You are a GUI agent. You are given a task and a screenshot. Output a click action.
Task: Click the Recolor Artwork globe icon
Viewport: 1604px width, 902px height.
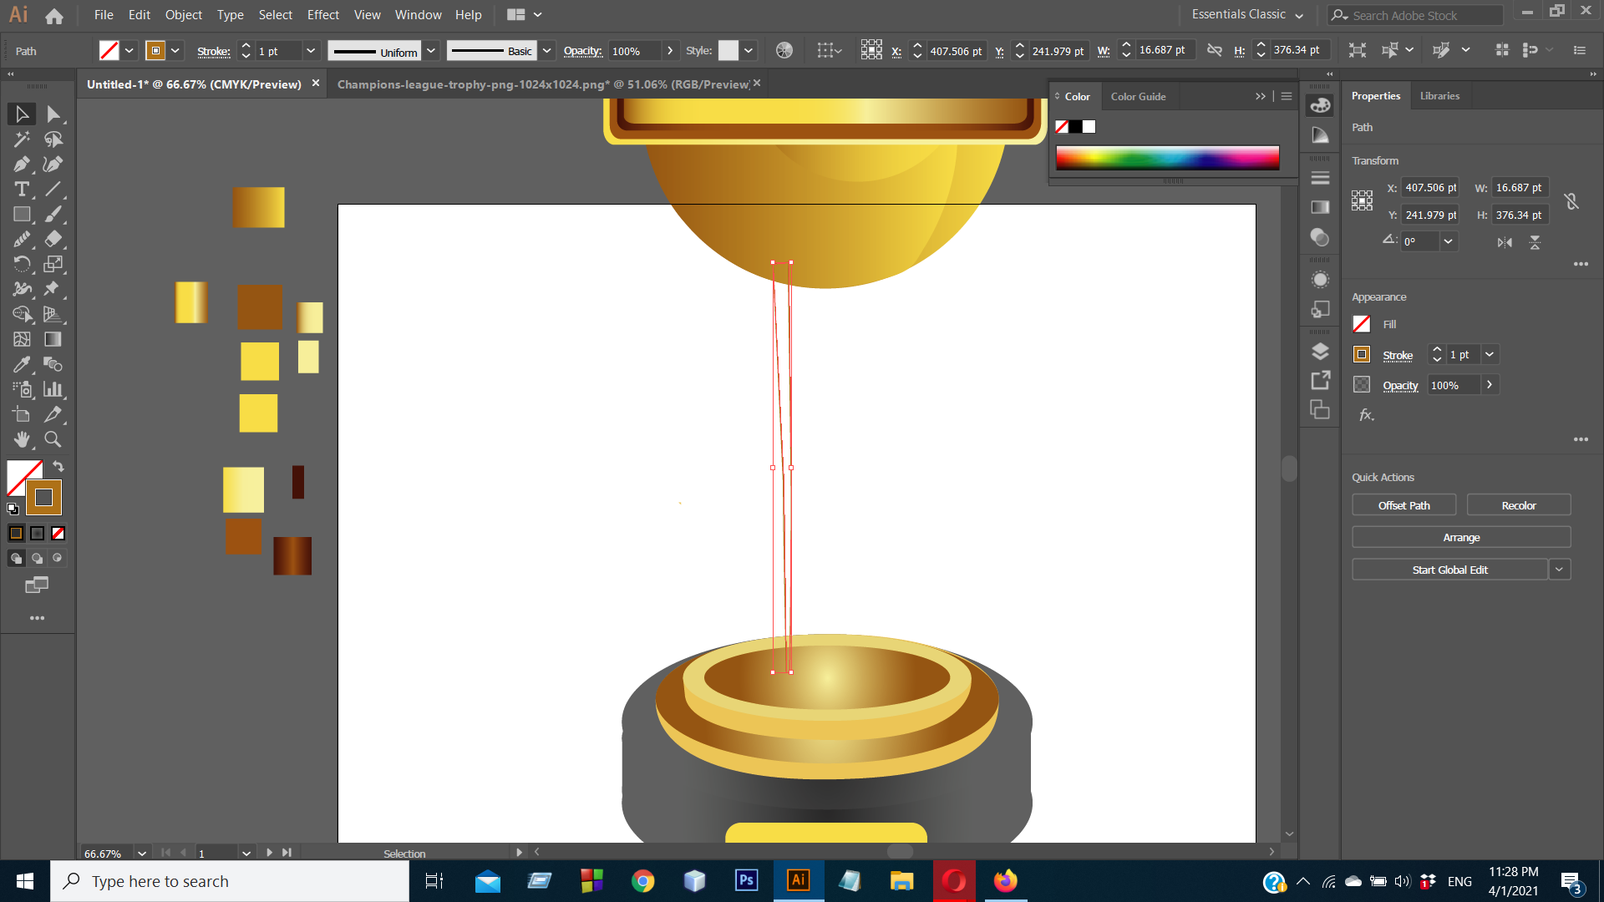(784, 50)
